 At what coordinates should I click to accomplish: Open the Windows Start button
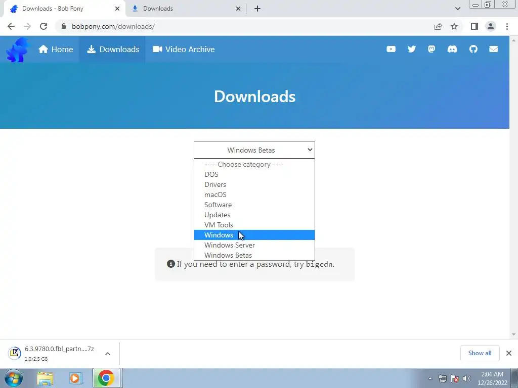(14, 378)
